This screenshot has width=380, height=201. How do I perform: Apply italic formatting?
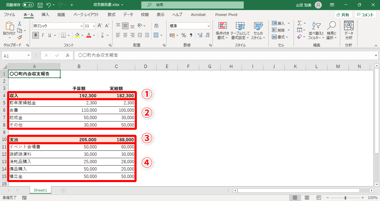click(43, 35)
